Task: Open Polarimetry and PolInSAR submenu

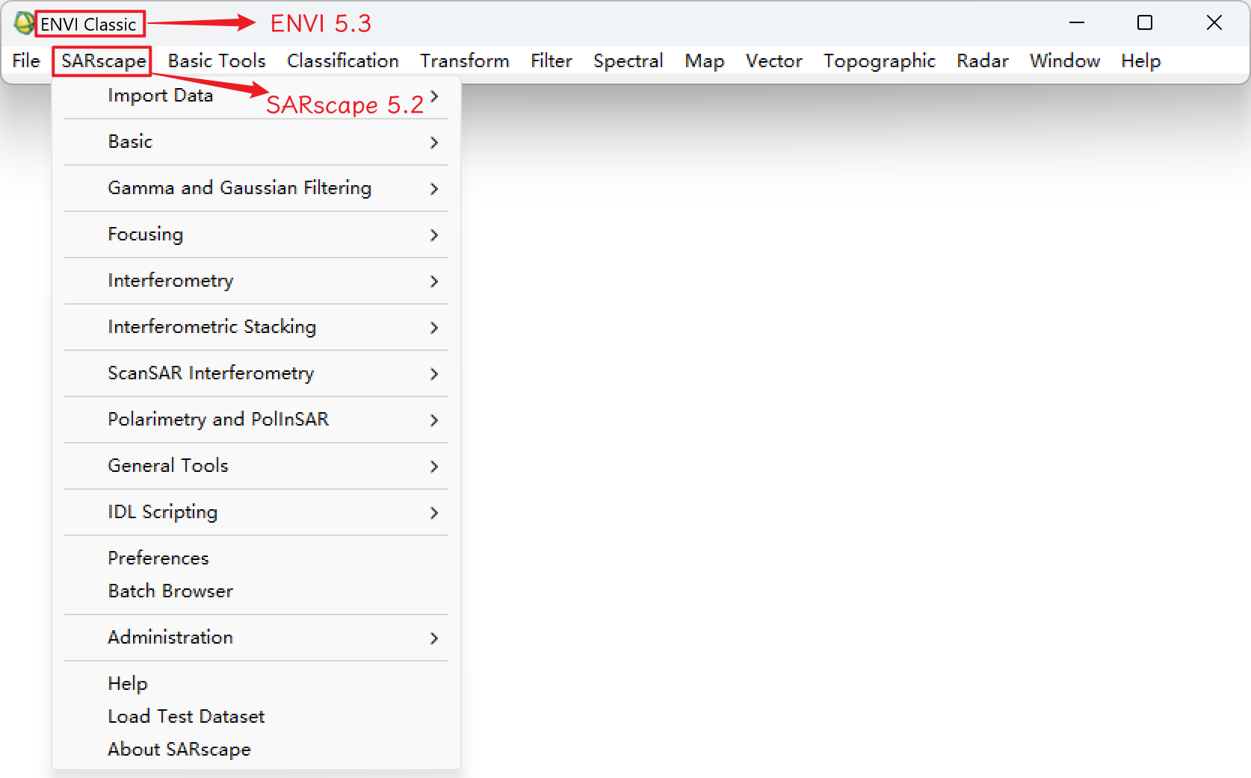Action: [256, 420]
